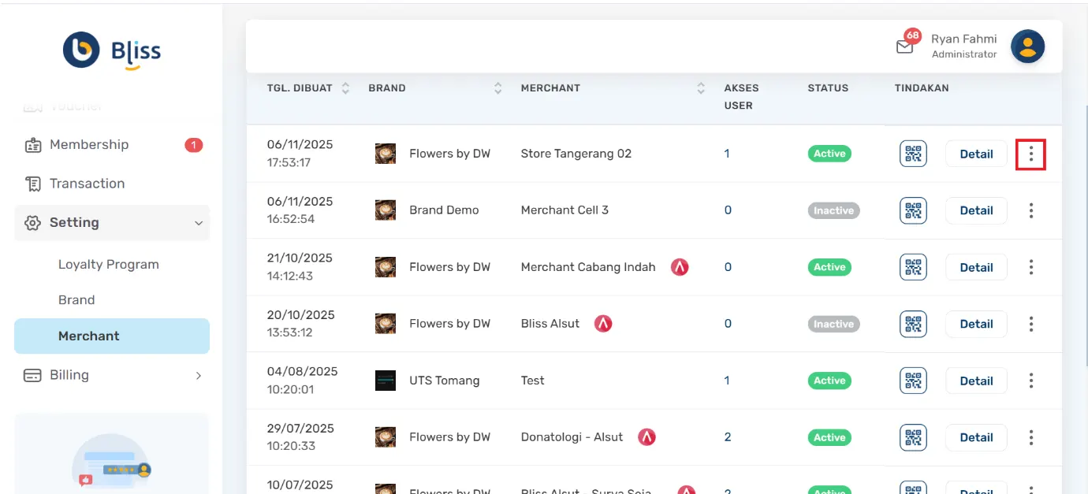Sort table by Tgl. Dibuat column
The image size is (1088, 494).
(345, 88)
